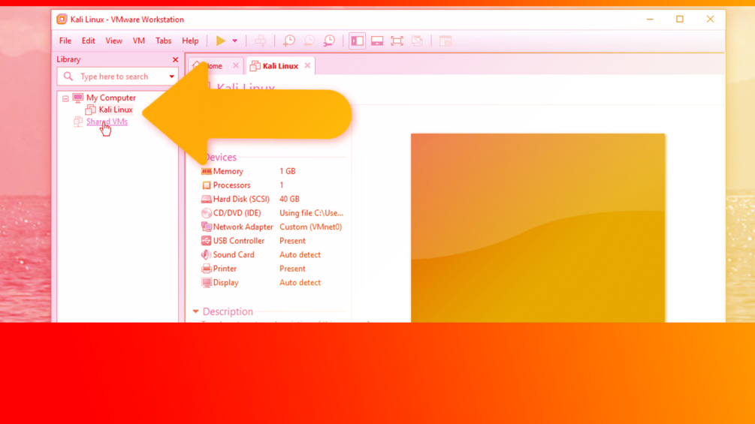755x424 pixels.
Task: Click the library search field
Action: coord(117,77)
